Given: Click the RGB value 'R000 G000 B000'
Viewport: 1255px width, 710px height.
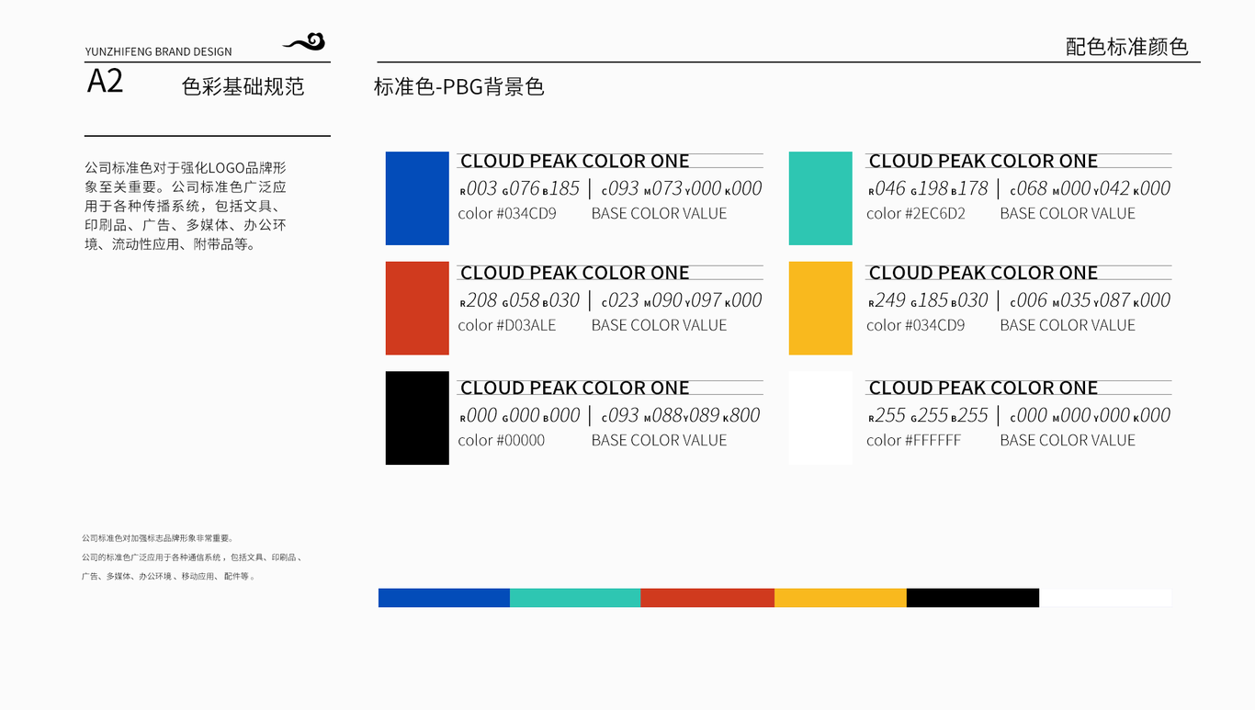Looking at the screenshot, I should [x=520, y=416].
